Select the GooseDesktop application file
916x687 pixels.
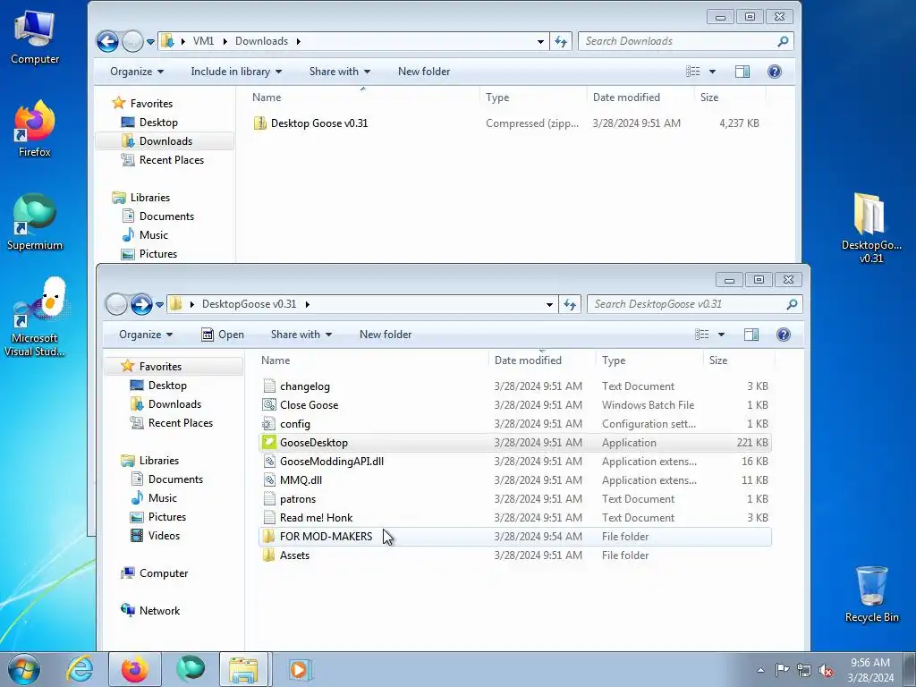tap(514, 443)
